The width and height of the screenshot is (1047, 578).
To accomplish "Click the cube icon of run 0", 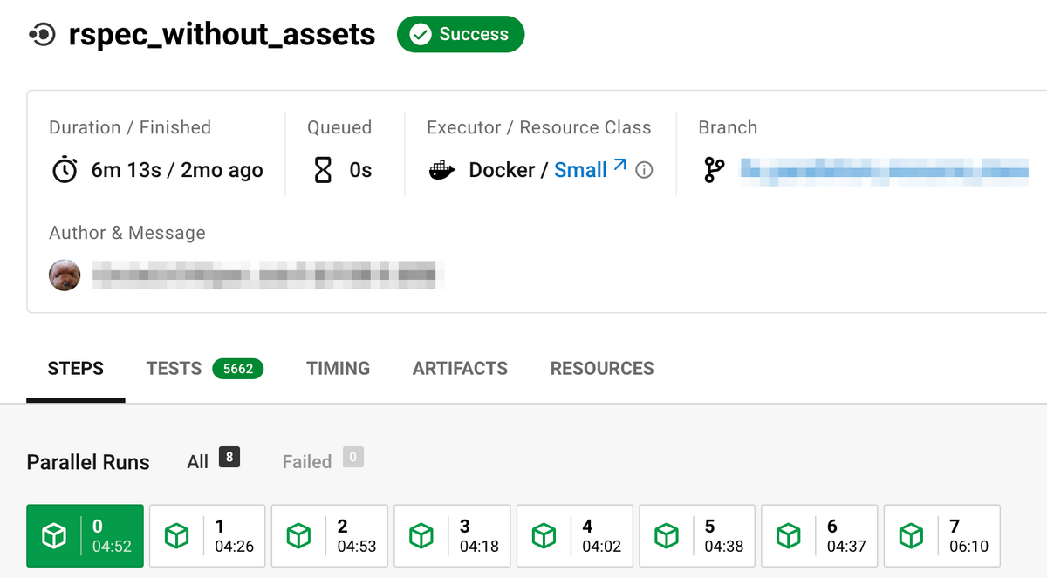I will point(55,535).
